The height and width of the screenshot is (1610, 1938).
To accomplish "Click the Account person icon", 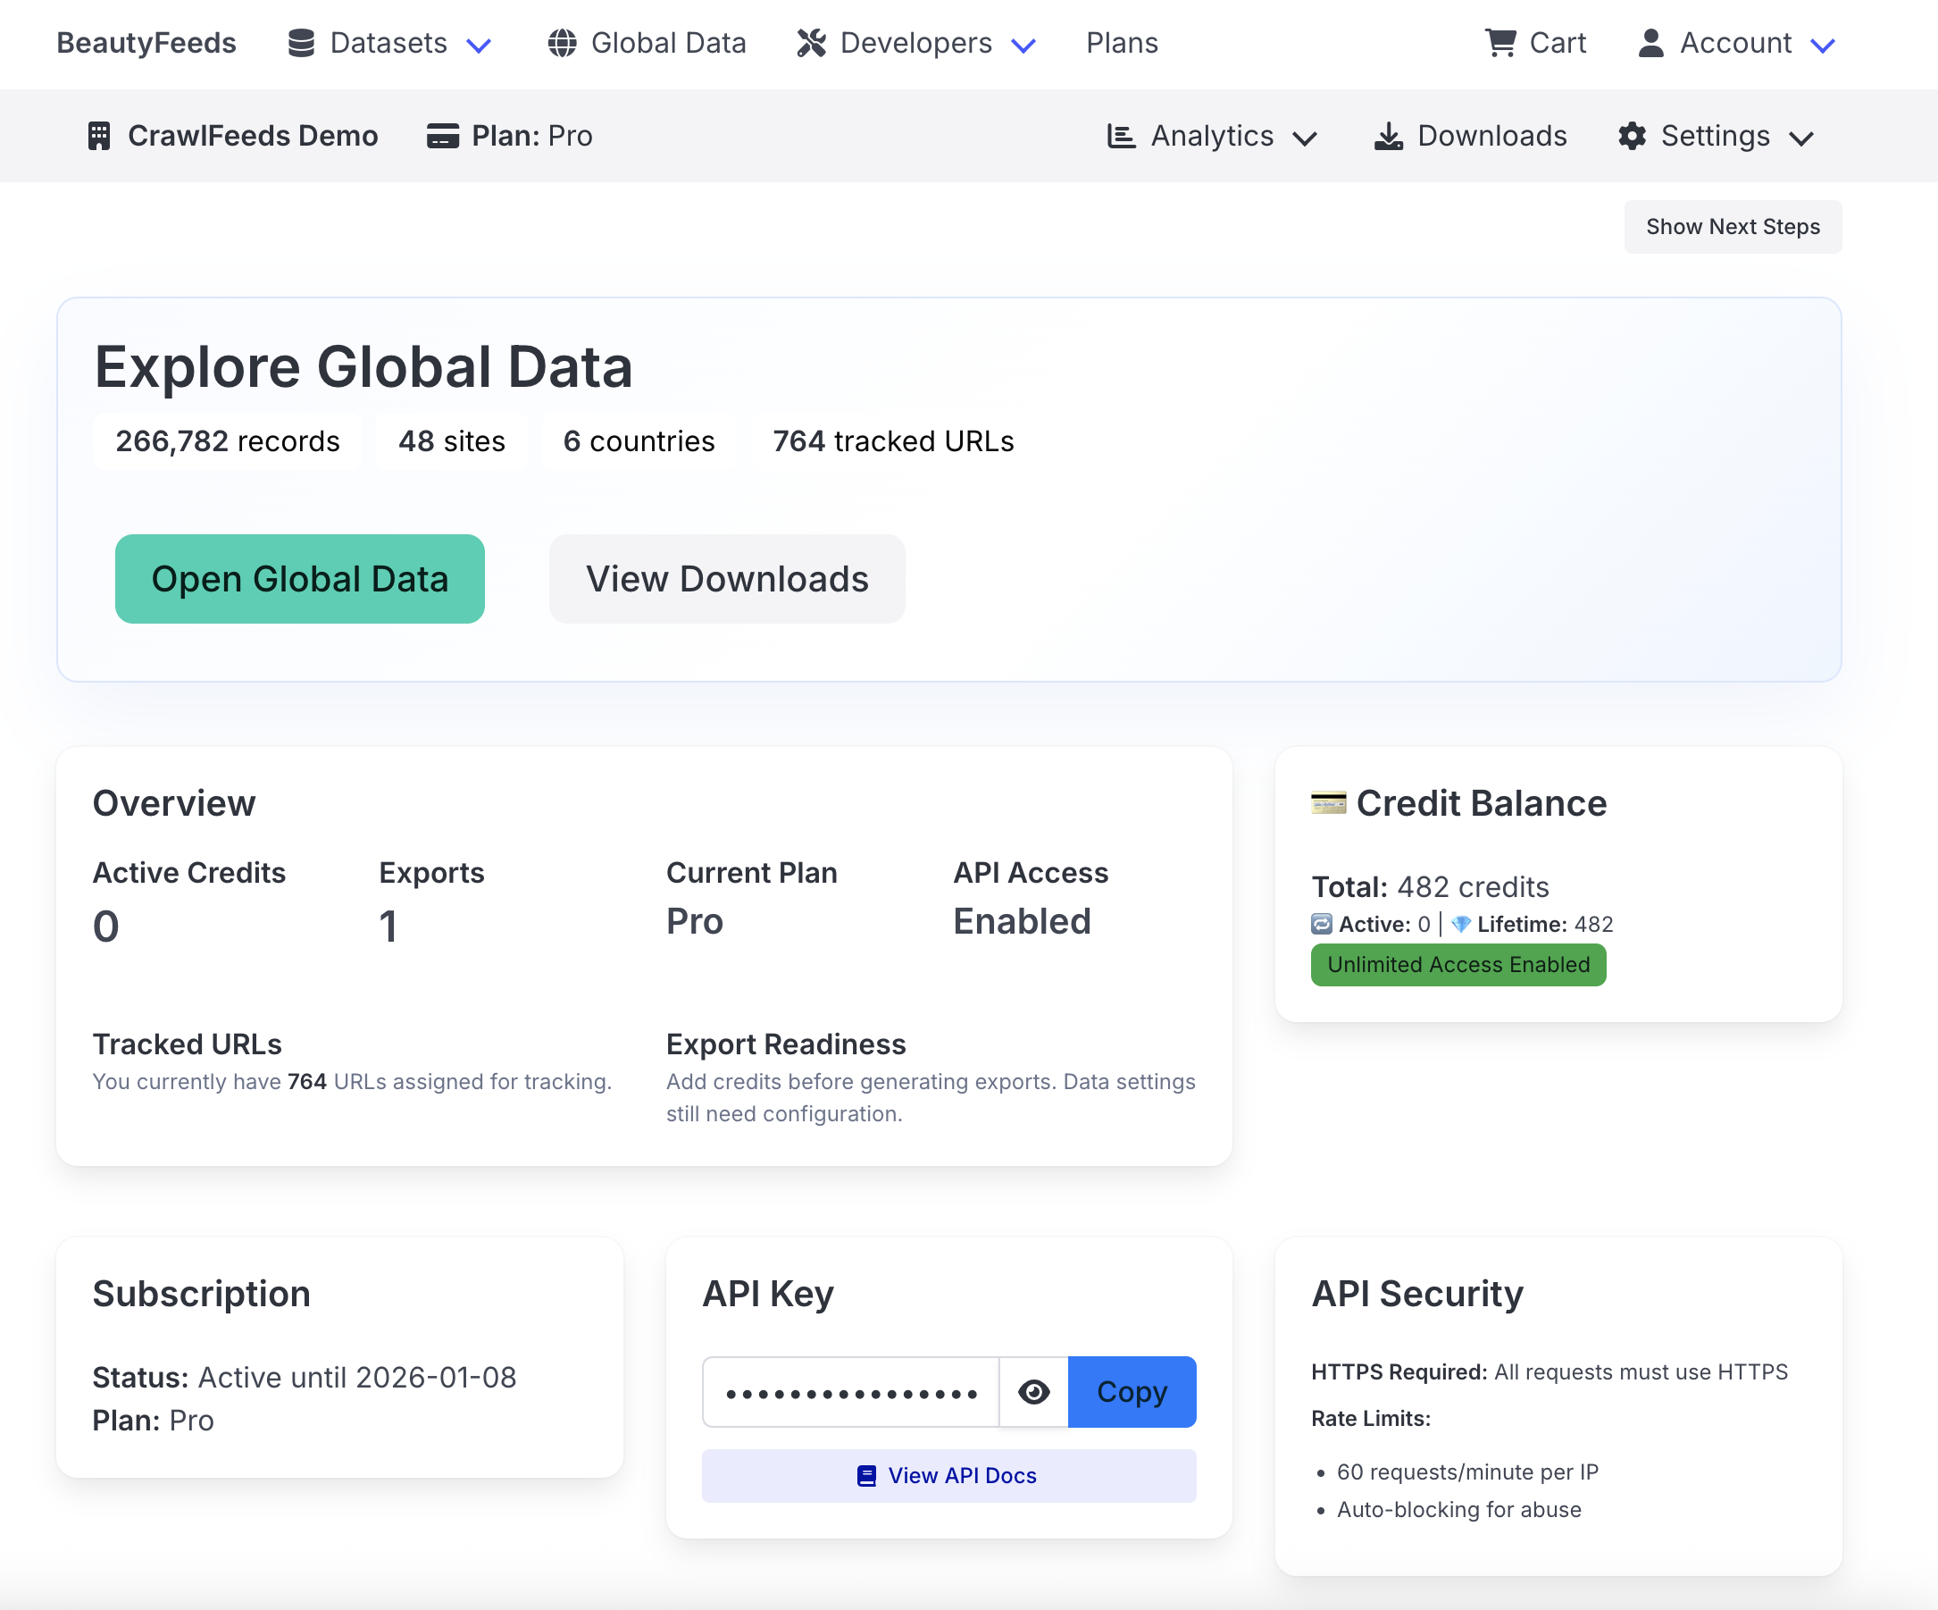I will pos(1650,43).
